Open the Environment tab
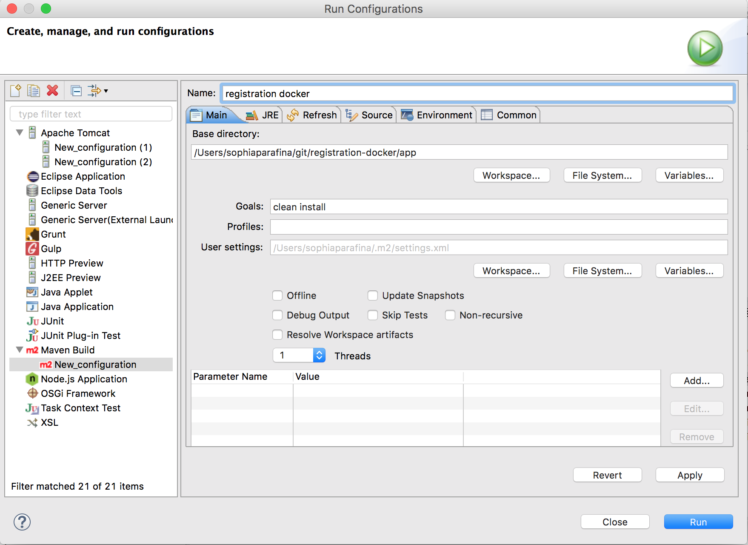This screenshot has height=545, width=748. (x=437, y=115)
